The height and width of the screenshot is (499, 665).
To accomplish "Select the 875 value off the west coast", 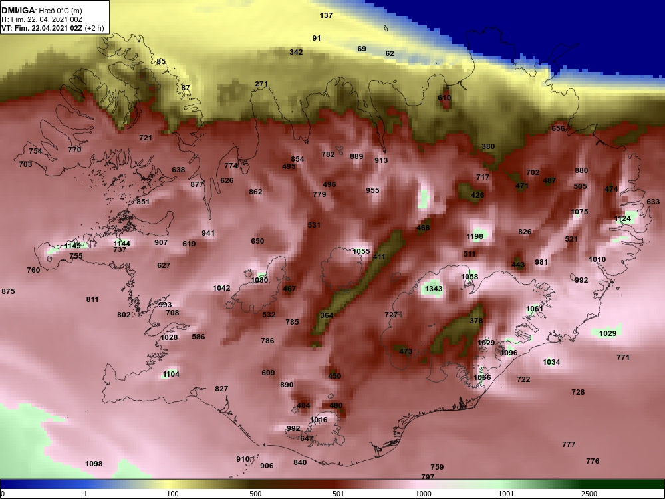I will coord(8,291).
